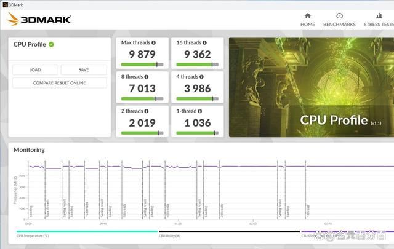The height and width of the screenshot is (249, 394).
Task: Click the 1-thread score progress bar
Action: pos(196,132)
